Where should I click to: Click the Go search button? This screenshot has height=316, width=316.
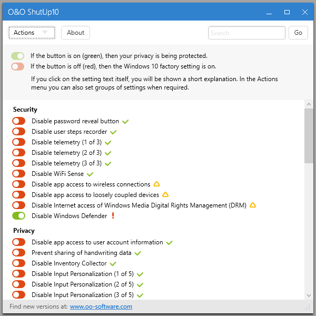coord(298,33)
